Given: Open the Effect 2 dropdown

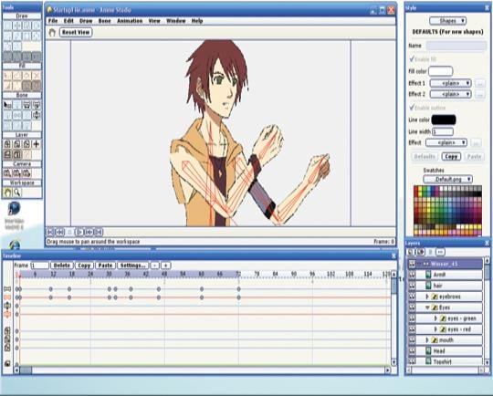Looking at the screenshot, I should pyautogui.click(x=451, y=94).
